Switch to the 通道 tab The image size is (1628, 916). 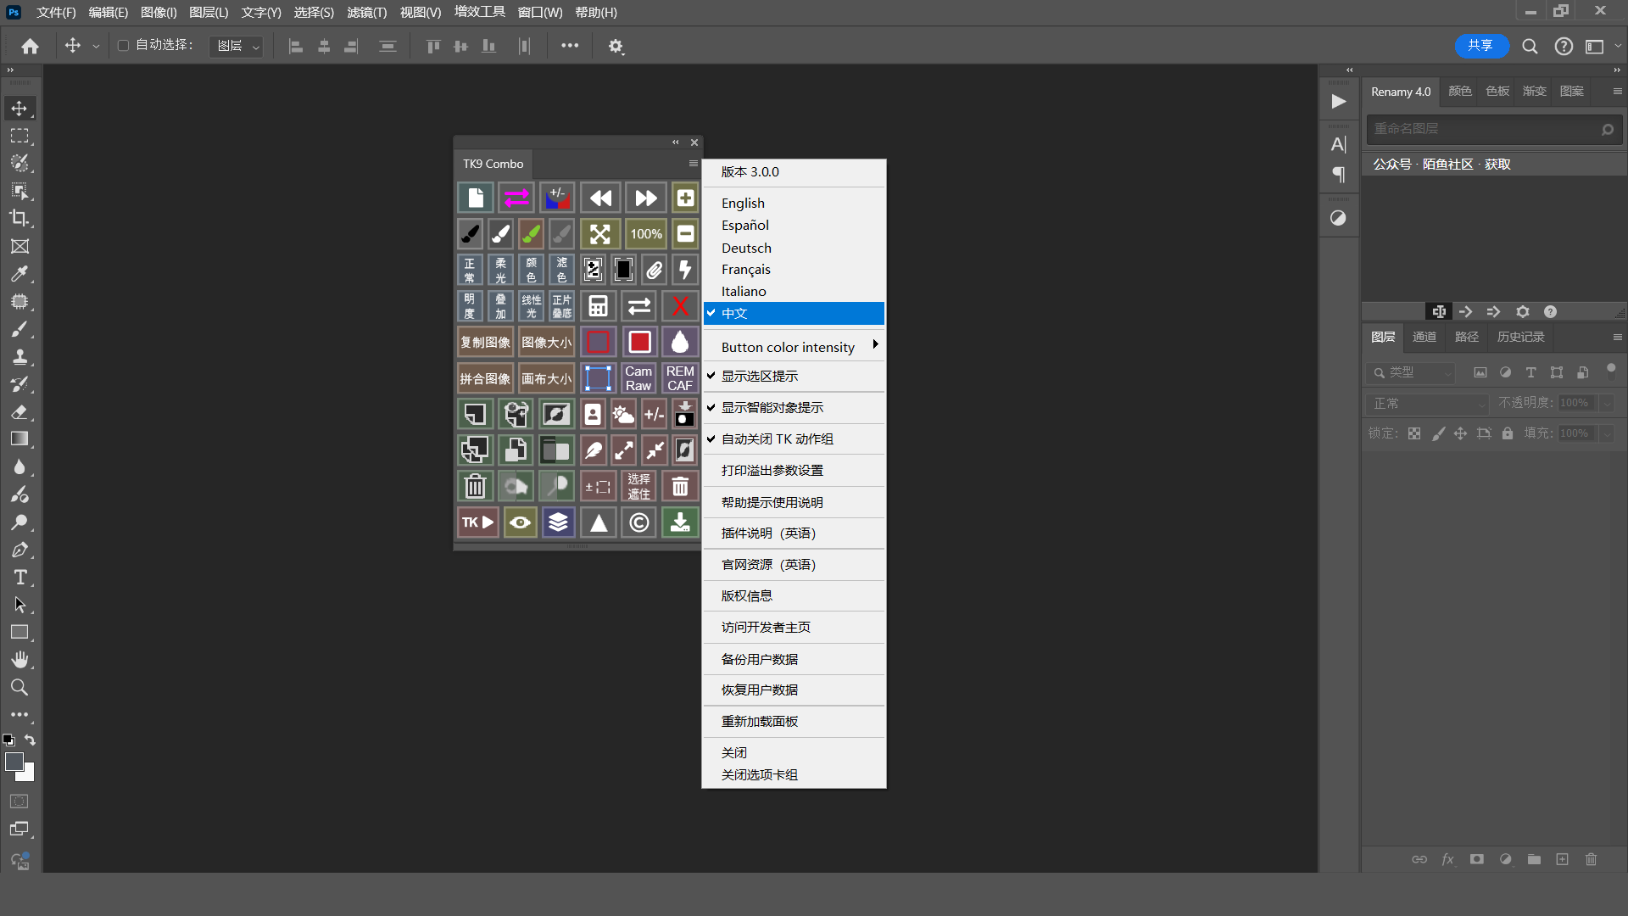tap(1424, 337)
